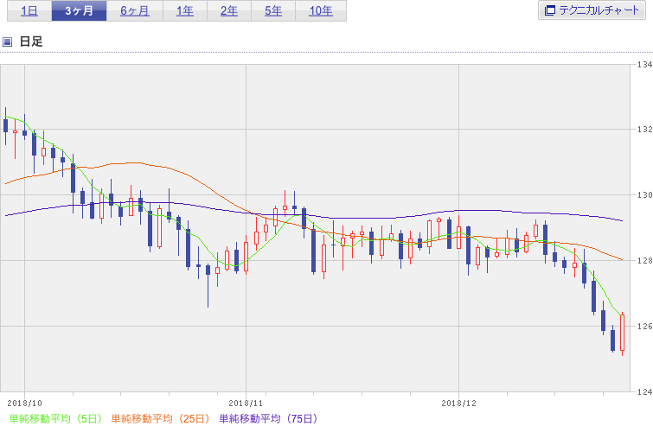653x426 pixels.
Task: Click the 2018/11 date axis label
Action: coord(246,404)
